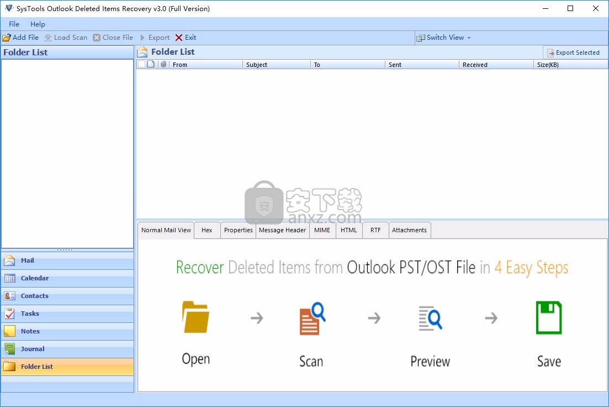Click the green Save floppy icon

549,317
